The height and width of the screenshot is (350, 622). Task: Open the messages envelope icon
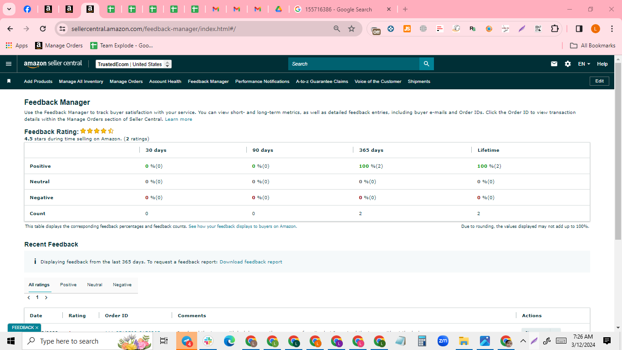pyautogui.click(x=554, y=64)
